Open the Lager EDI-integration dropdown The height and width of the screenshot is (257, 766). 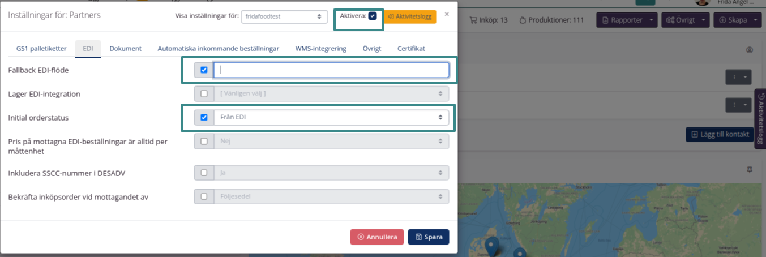[331, 94]
